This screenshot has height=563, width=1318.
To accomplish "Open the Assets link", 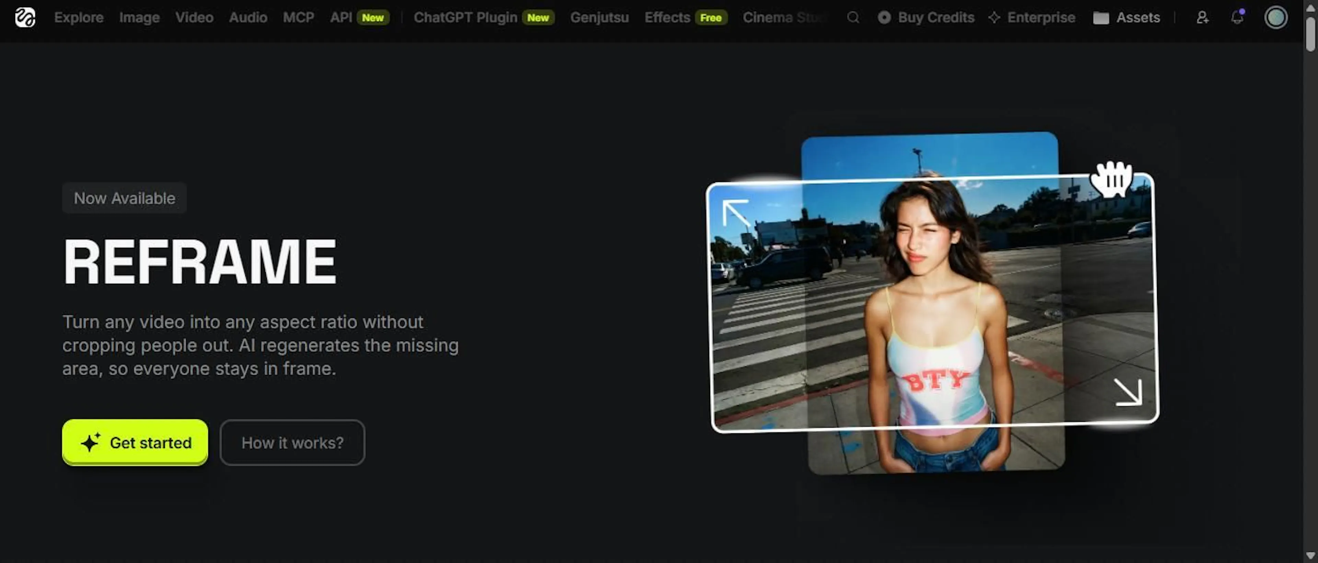I will click(1138, 17).
